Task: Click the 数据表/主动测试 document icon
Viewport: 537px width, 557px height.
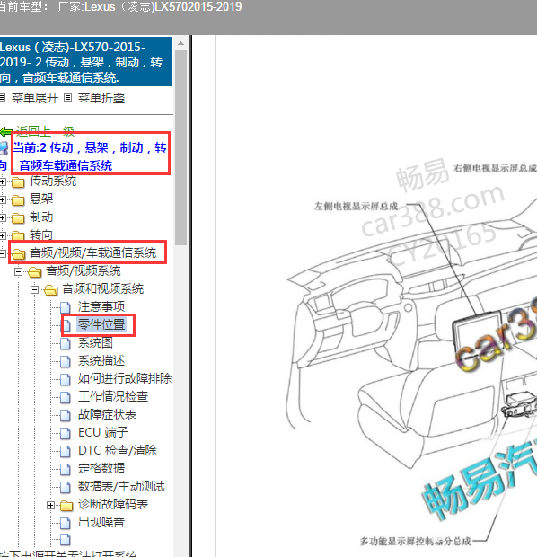Action: (65, 487)
